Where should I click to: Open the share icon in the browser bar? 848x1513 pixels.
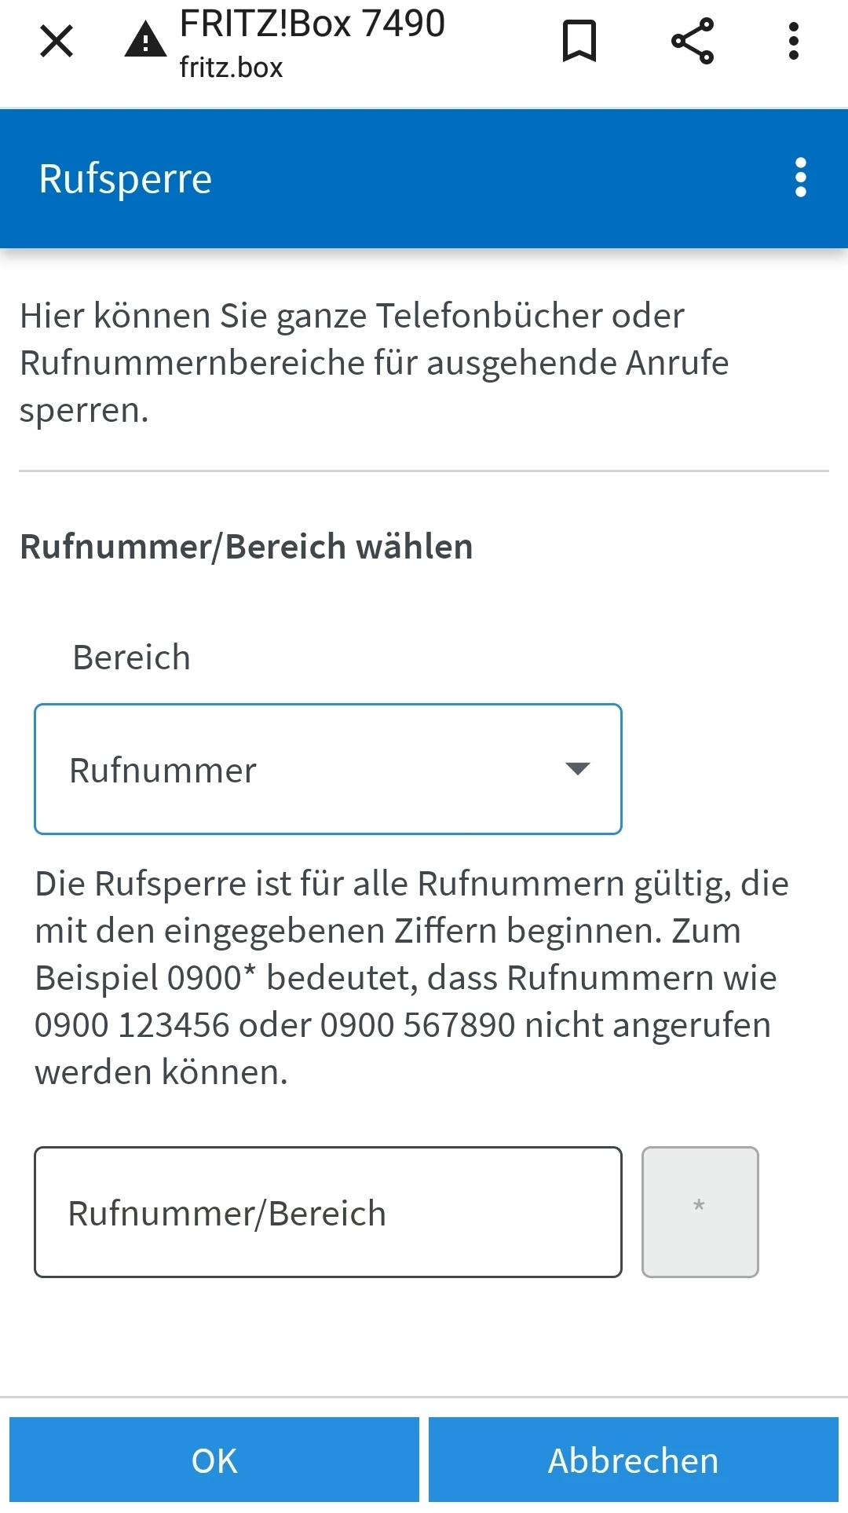693,41
